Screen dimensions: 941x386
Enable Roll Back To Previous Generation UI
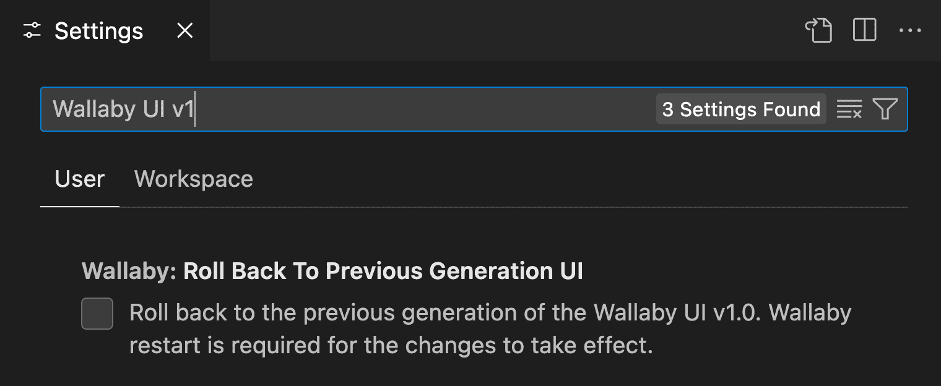point(97,314)
